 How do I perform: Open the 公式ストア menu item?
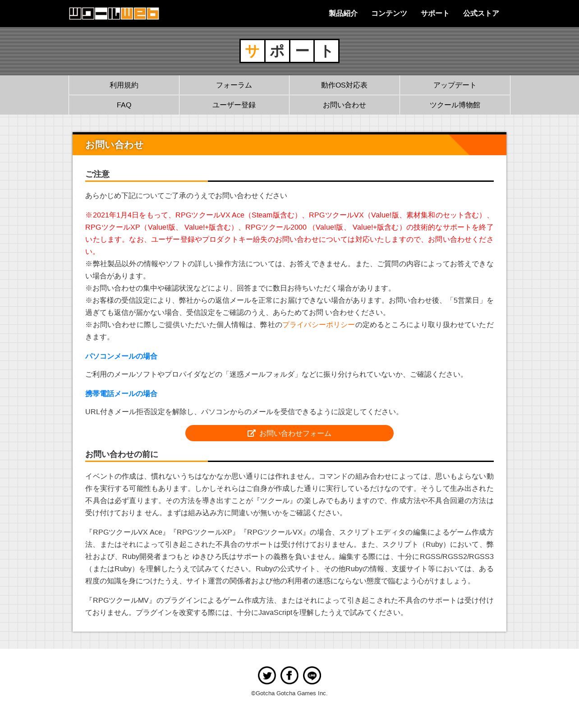(x=481, y=14)
